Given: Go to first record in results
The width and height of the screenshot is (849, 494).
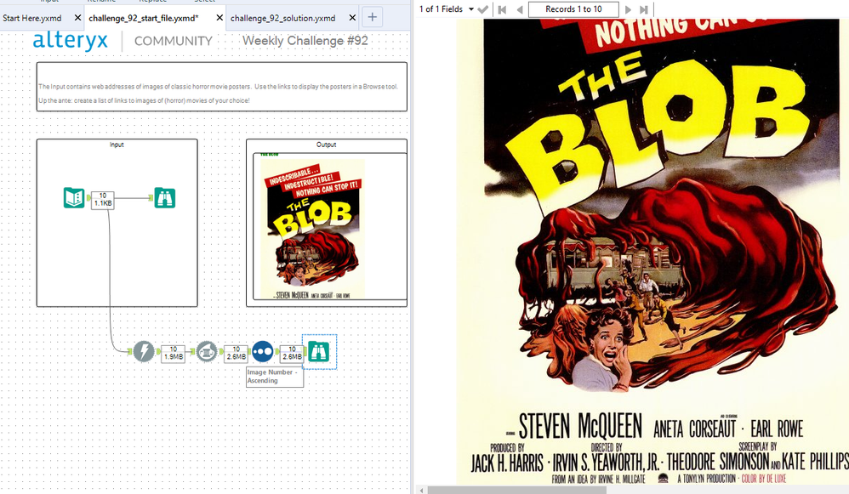Looking at the screenshot, I should 502,9.
